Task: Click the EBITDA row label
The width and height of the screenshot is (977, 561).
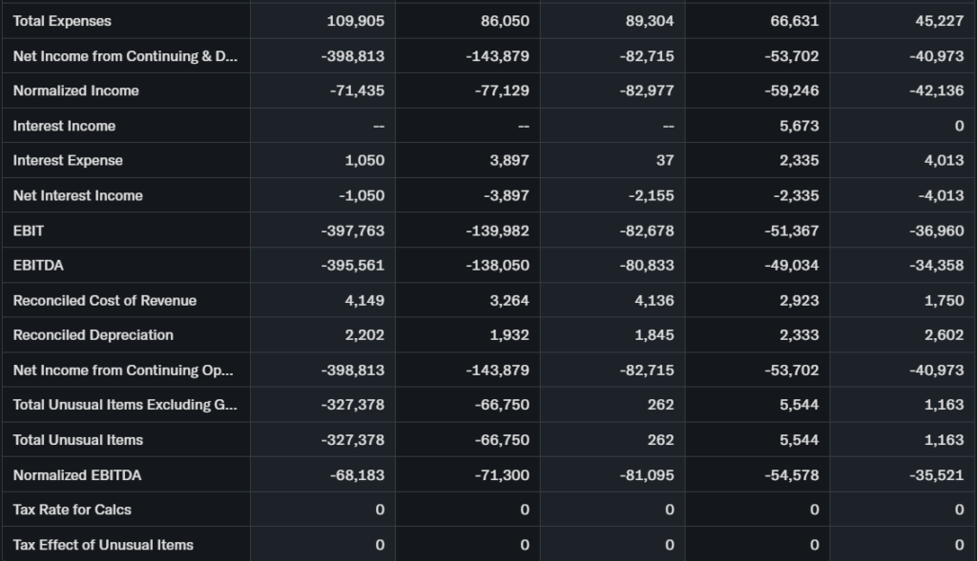Action: [38, 265]
